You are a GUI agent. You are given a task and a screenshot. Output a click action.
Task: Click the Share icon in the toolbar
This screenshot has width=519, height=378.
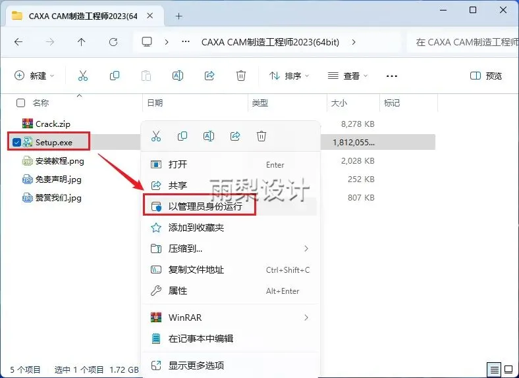coord(209,76)
